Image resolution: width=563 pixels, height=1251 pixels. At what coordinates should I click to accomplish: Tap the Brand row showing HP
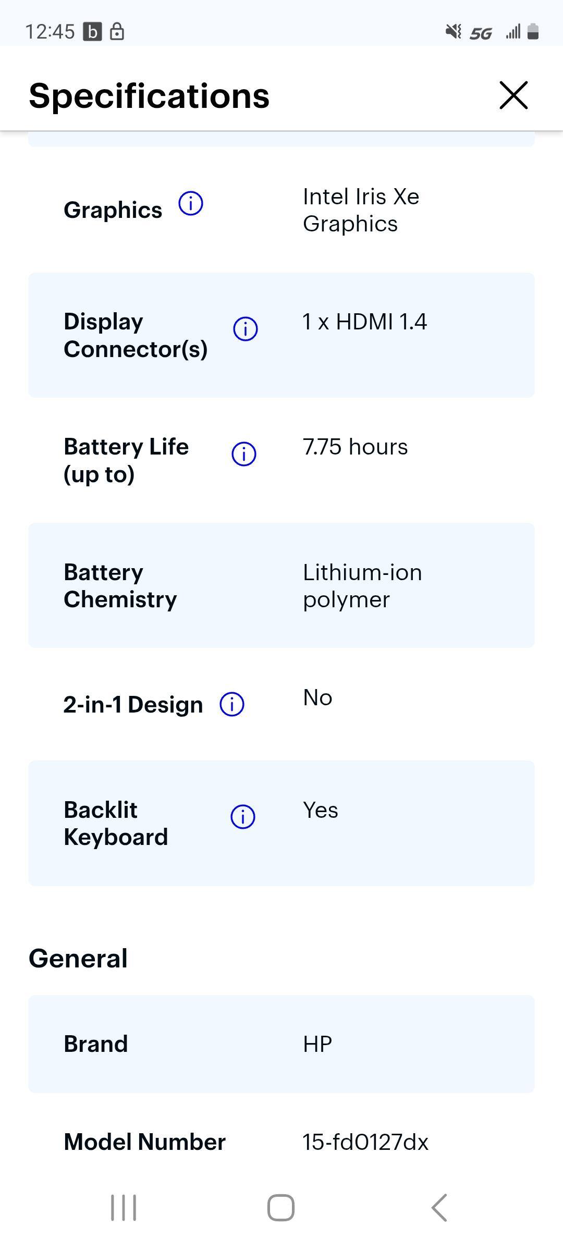coord(281,1044)
